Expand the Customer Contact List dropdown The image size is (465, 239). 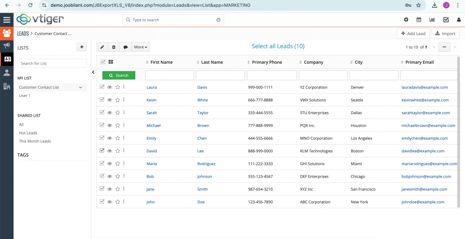(x=81, y=87)
